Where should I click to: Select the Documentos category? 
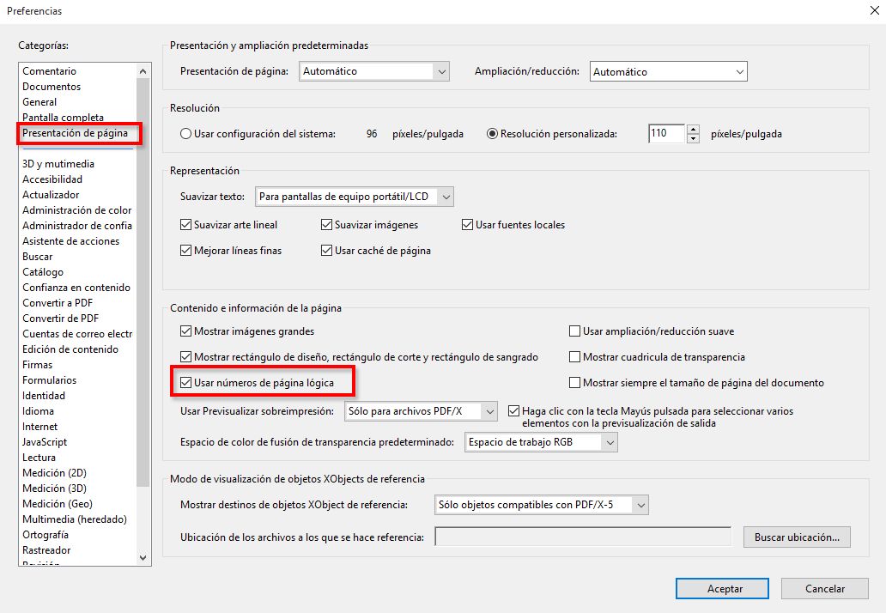tap(52, 87)
